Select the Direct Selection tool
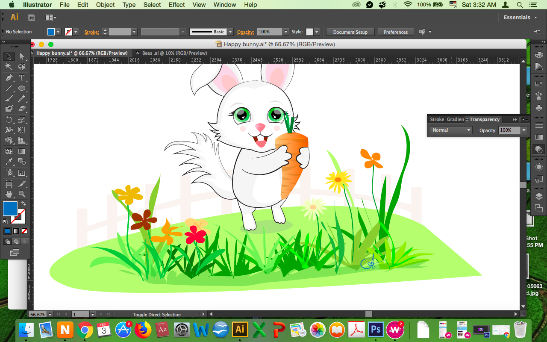The height and width of the screenshot is (342, 547). pyautogui.click(x=22, y=56)
